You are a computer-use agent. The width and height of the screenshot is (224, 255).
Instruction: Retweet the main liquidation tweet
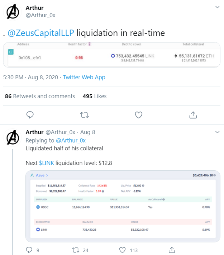coord(85,115)
